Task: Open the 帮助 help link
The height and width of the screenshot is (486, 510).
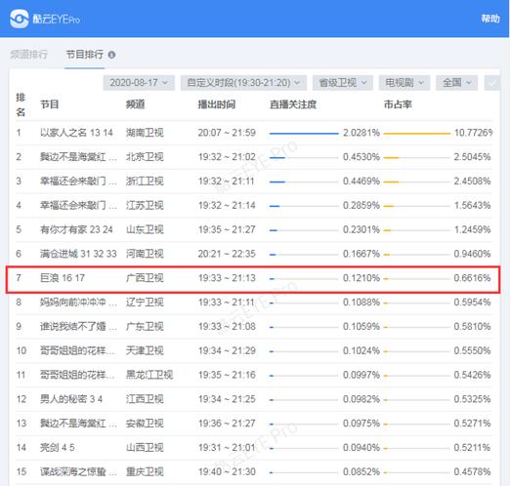Action: pyautogui.click(x=490, y=19)
